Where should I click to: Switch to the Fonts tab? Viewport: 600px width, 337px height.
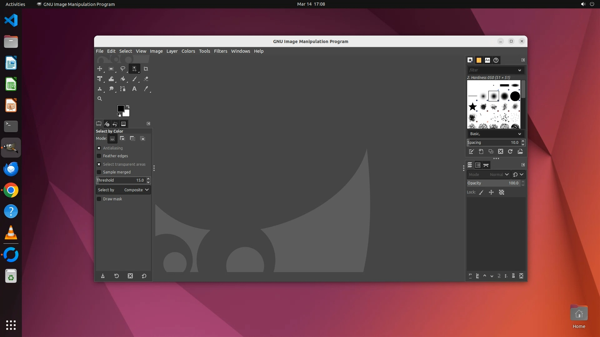(x=487, y=60)
